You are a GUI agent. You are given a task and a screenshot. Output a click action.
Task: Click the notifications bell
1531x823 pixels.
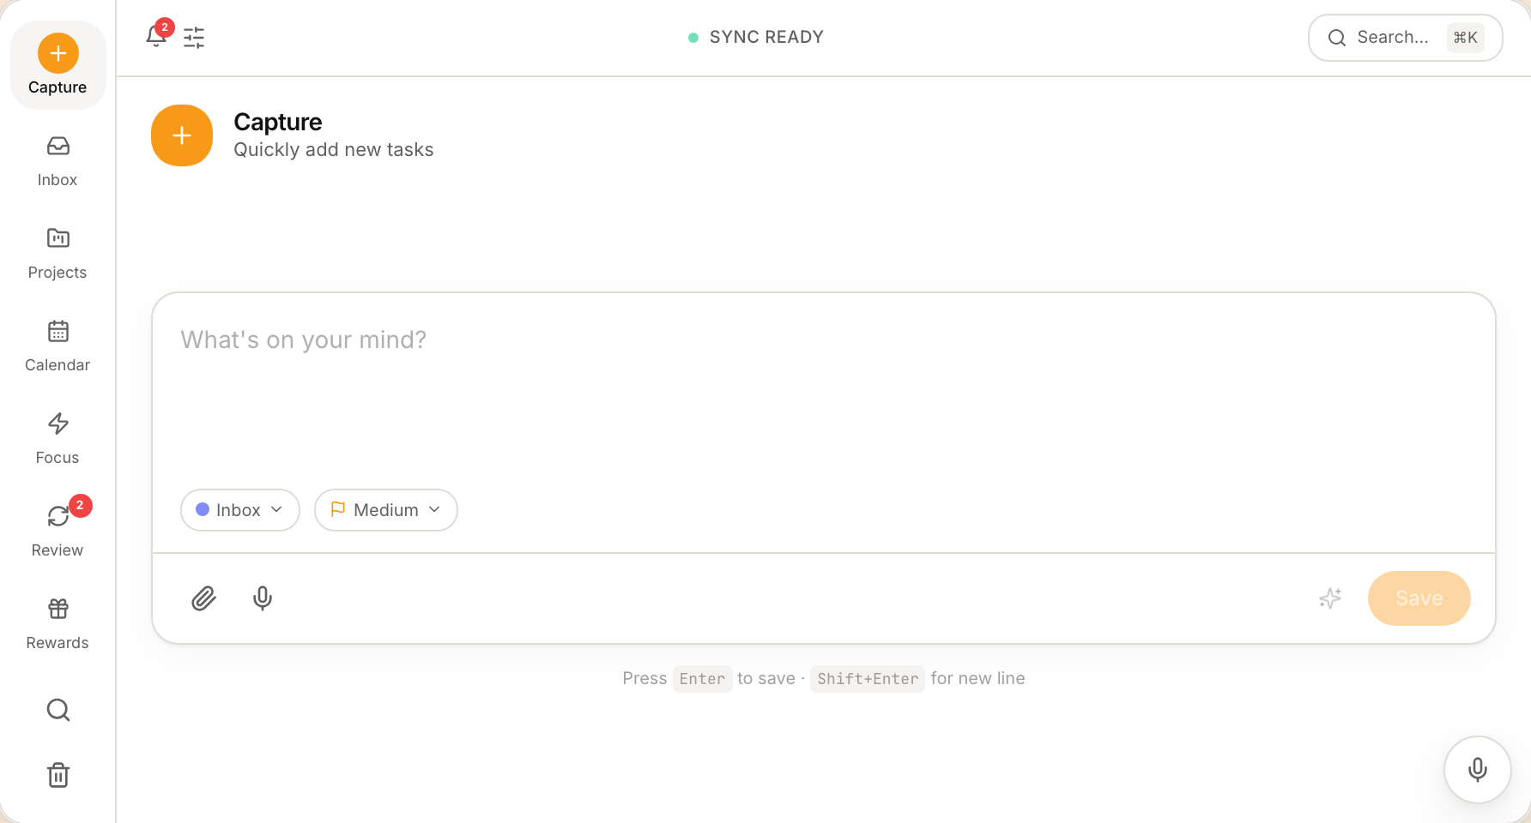(156, 38)
